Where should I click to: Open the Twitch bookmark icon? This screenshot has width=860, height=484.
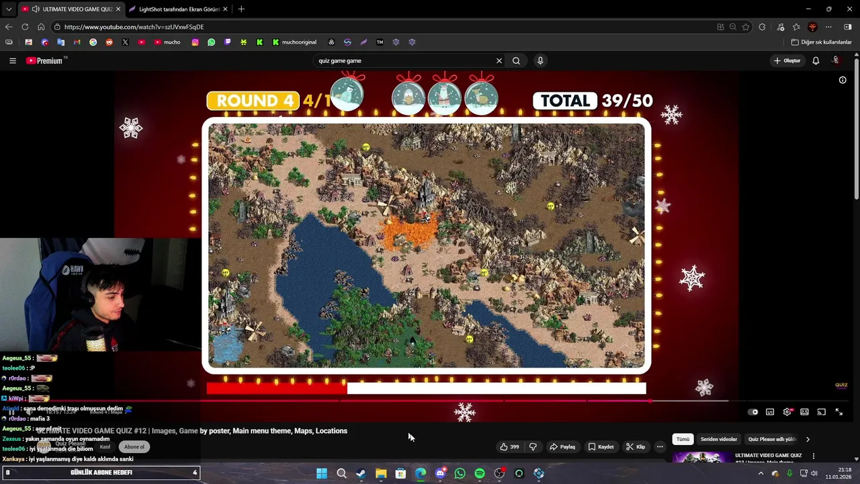(x=227, y=42)
